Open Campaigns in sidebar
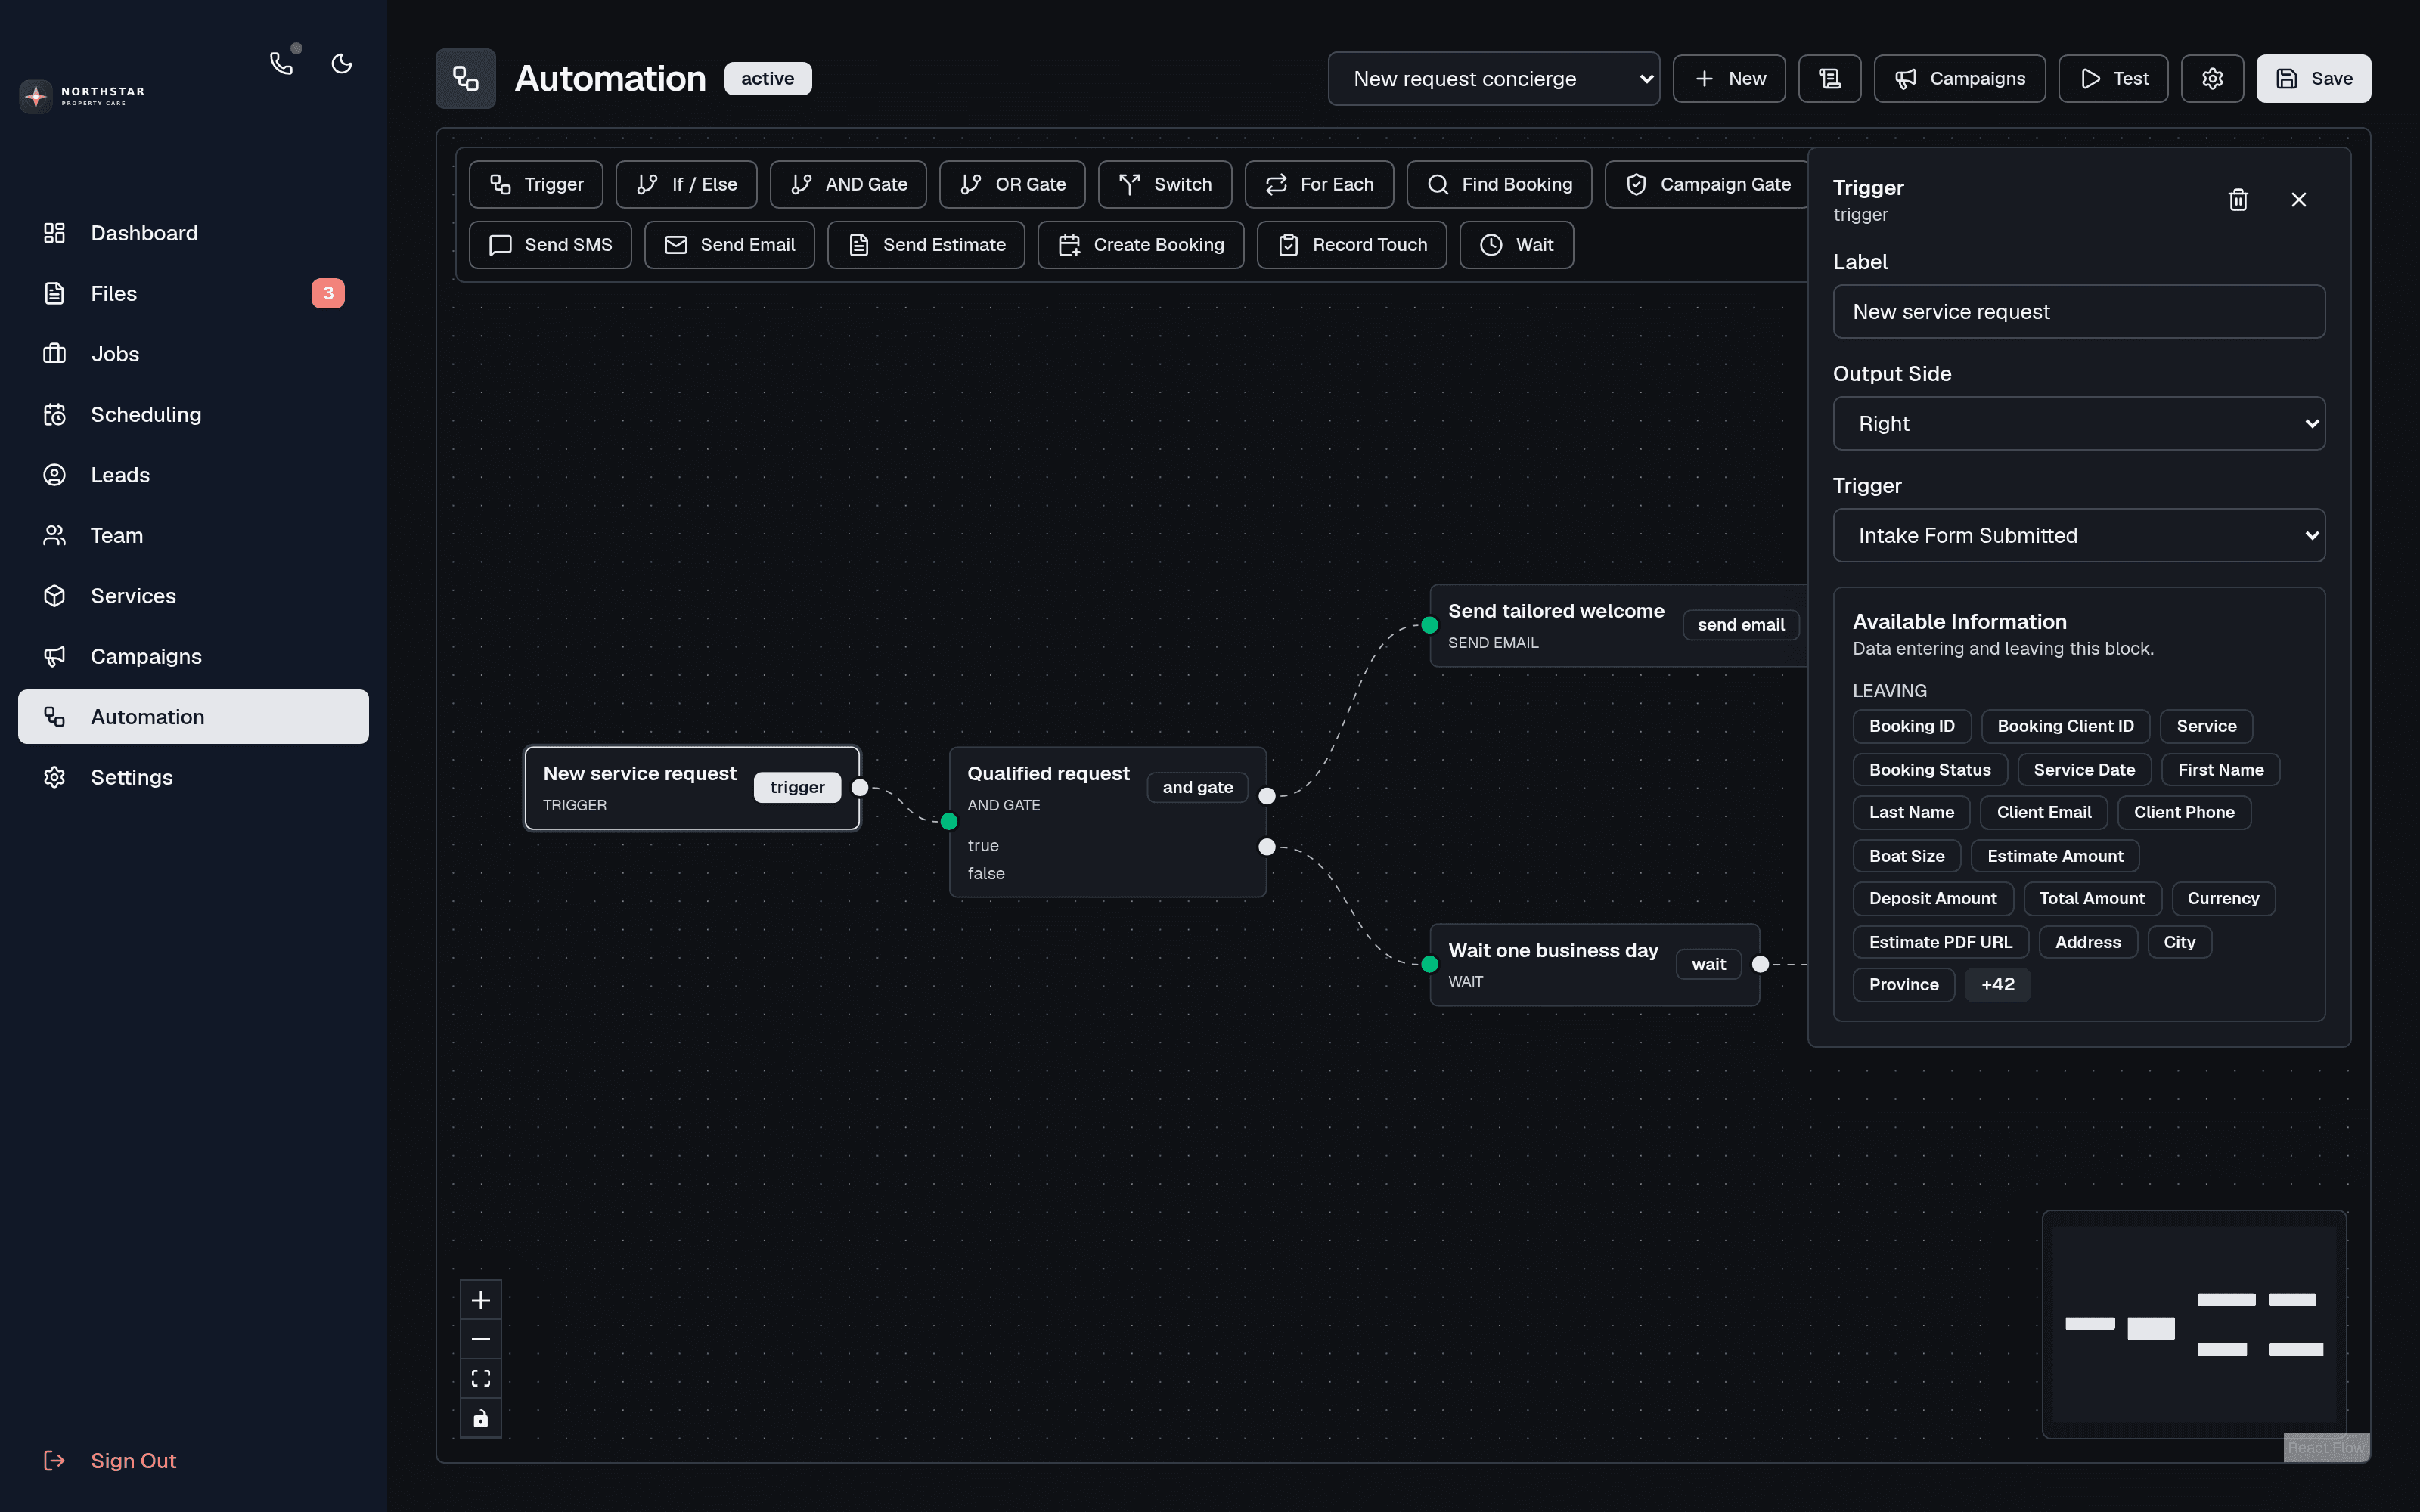 click(x=193, y=656)
